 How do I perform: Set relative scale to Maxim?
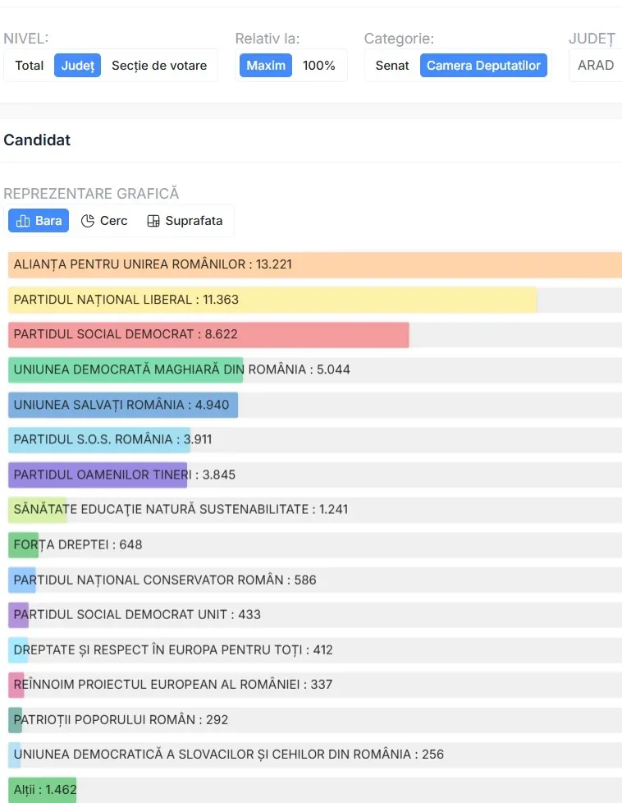(x=266, y=66)
